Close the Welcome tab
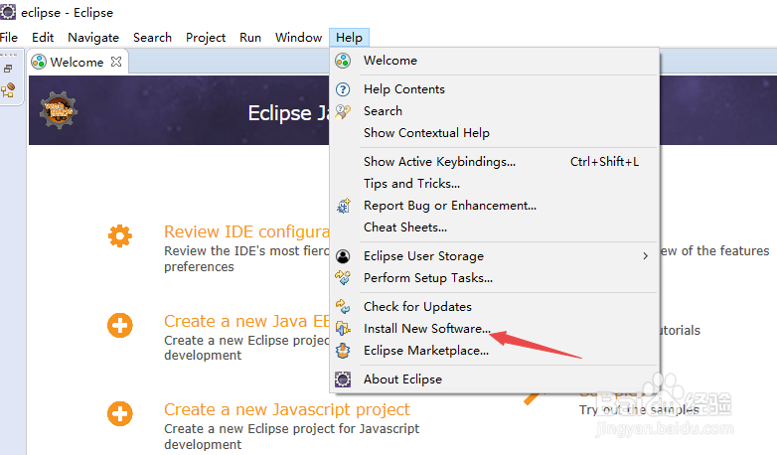The height and width of the screenshot is (455, 777). point(116,62)
